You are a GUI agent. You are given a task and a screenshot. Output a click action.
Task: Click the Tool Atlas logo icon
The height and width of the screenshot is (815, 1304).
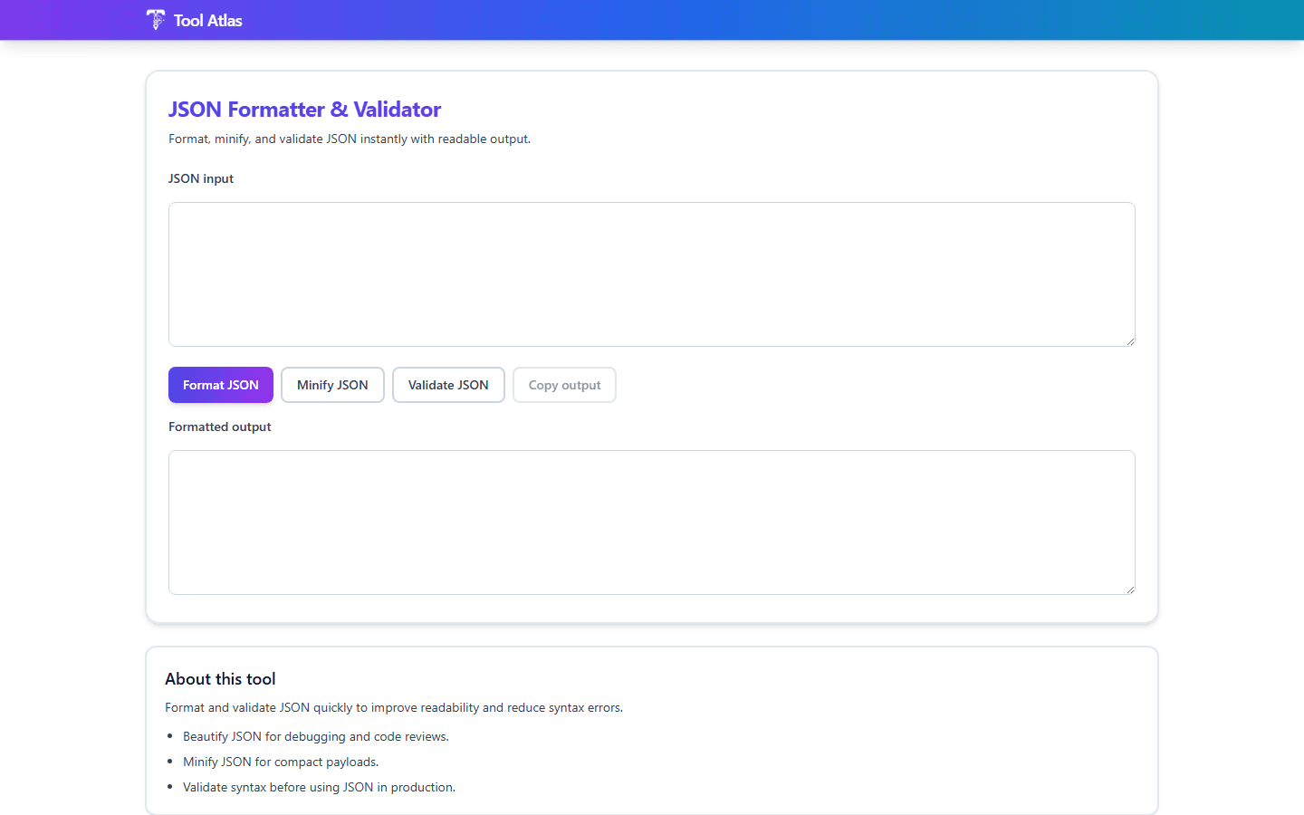(x=155, y=19)
